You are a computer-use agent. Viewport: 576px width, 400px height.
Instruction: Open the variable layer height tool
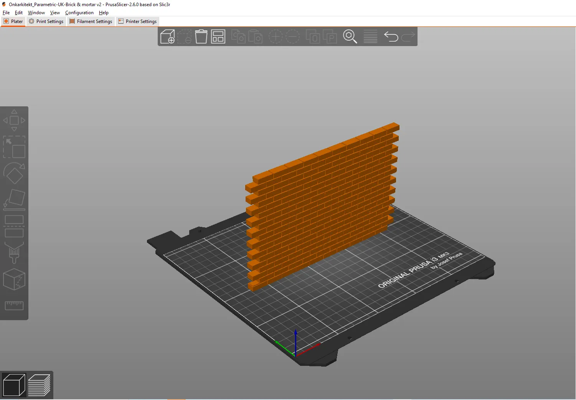(x=370, y=36)
